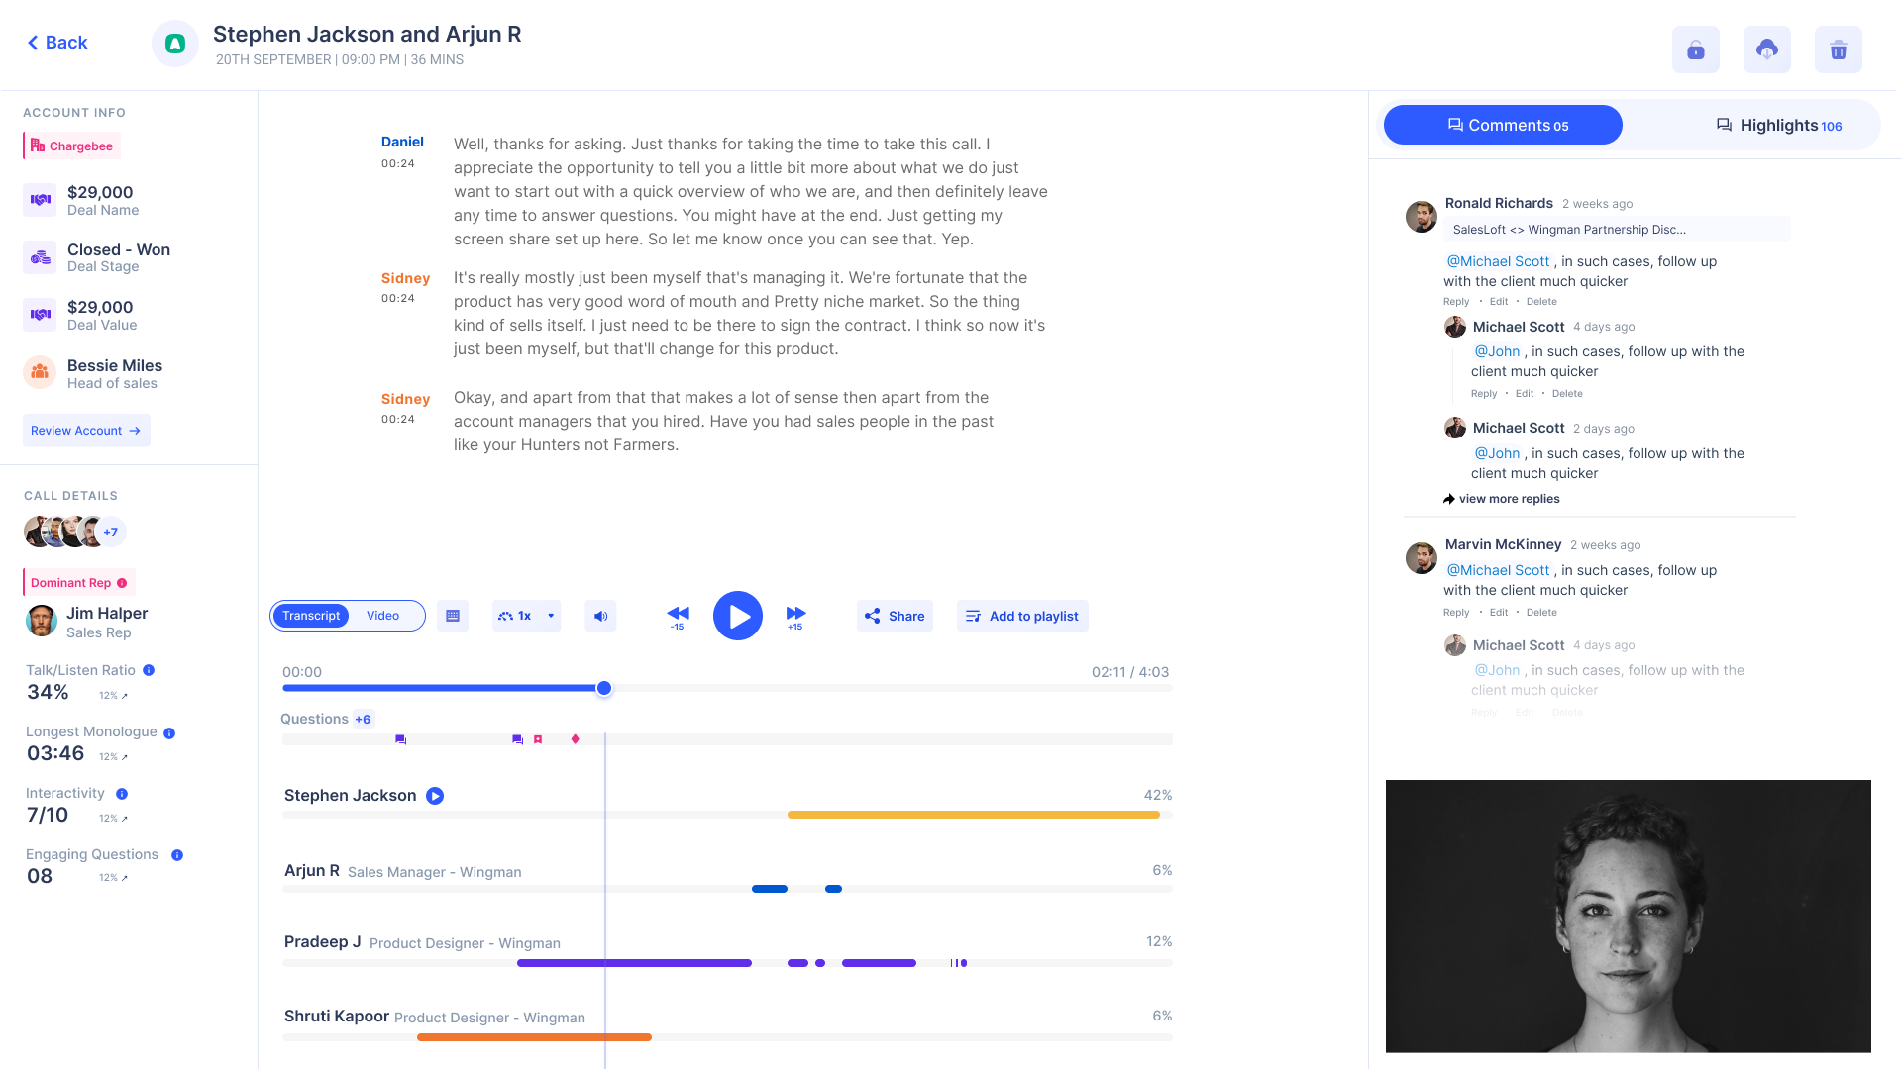The image size is (1902, 1069).
Task: Delete call with the trash icon
Action: point(1839,49)
